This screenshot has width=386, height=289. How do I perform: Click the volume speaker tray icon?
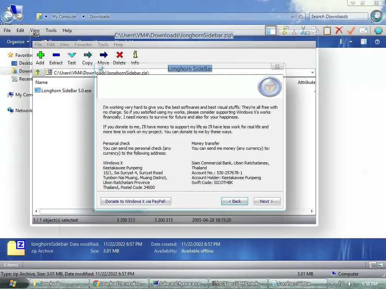351,284
